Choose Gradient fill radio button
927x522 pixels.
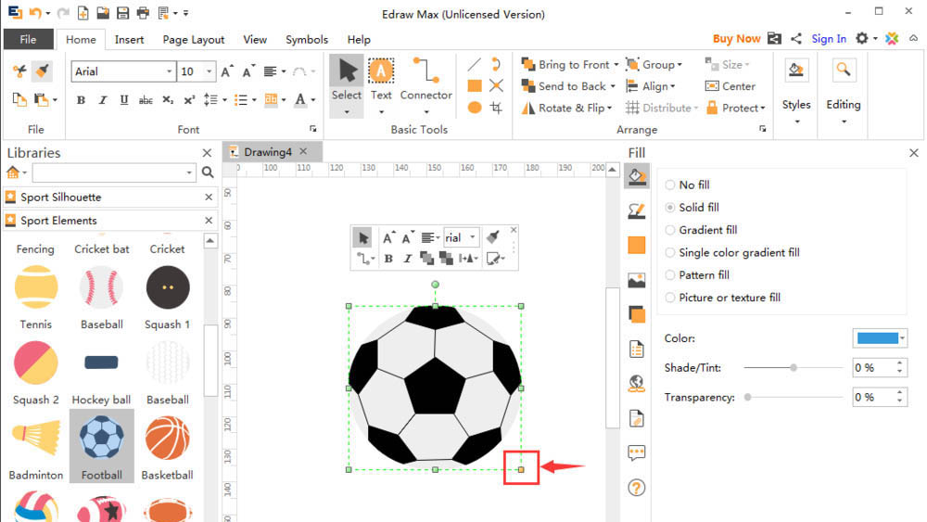670,230
